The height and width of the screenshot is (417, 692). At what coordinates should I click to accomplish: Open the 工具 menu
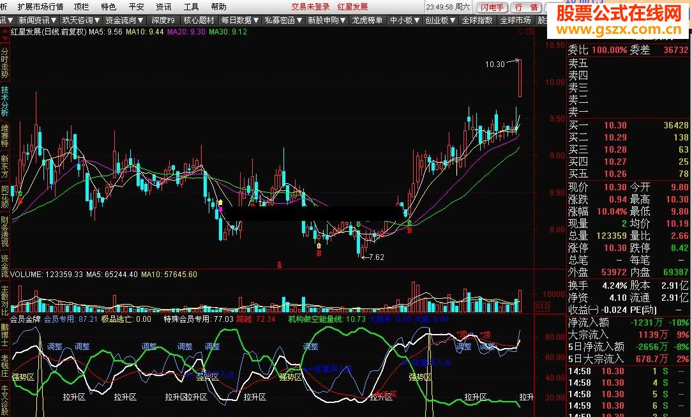tap(191, 6)
